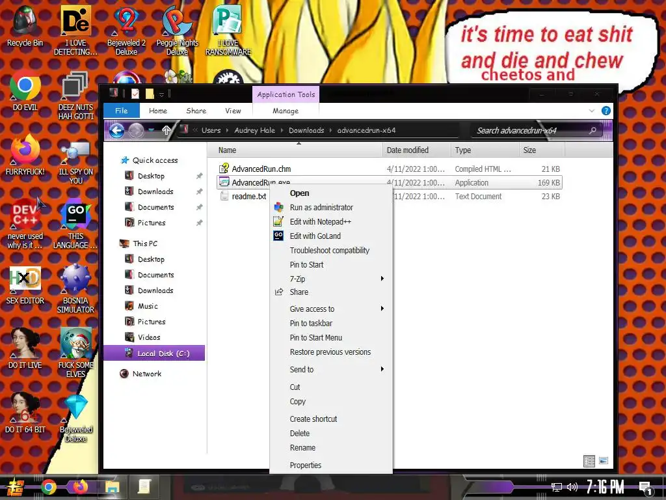Choose Delete in the context menu
666x500 pixels.
(x=331, y=433)
